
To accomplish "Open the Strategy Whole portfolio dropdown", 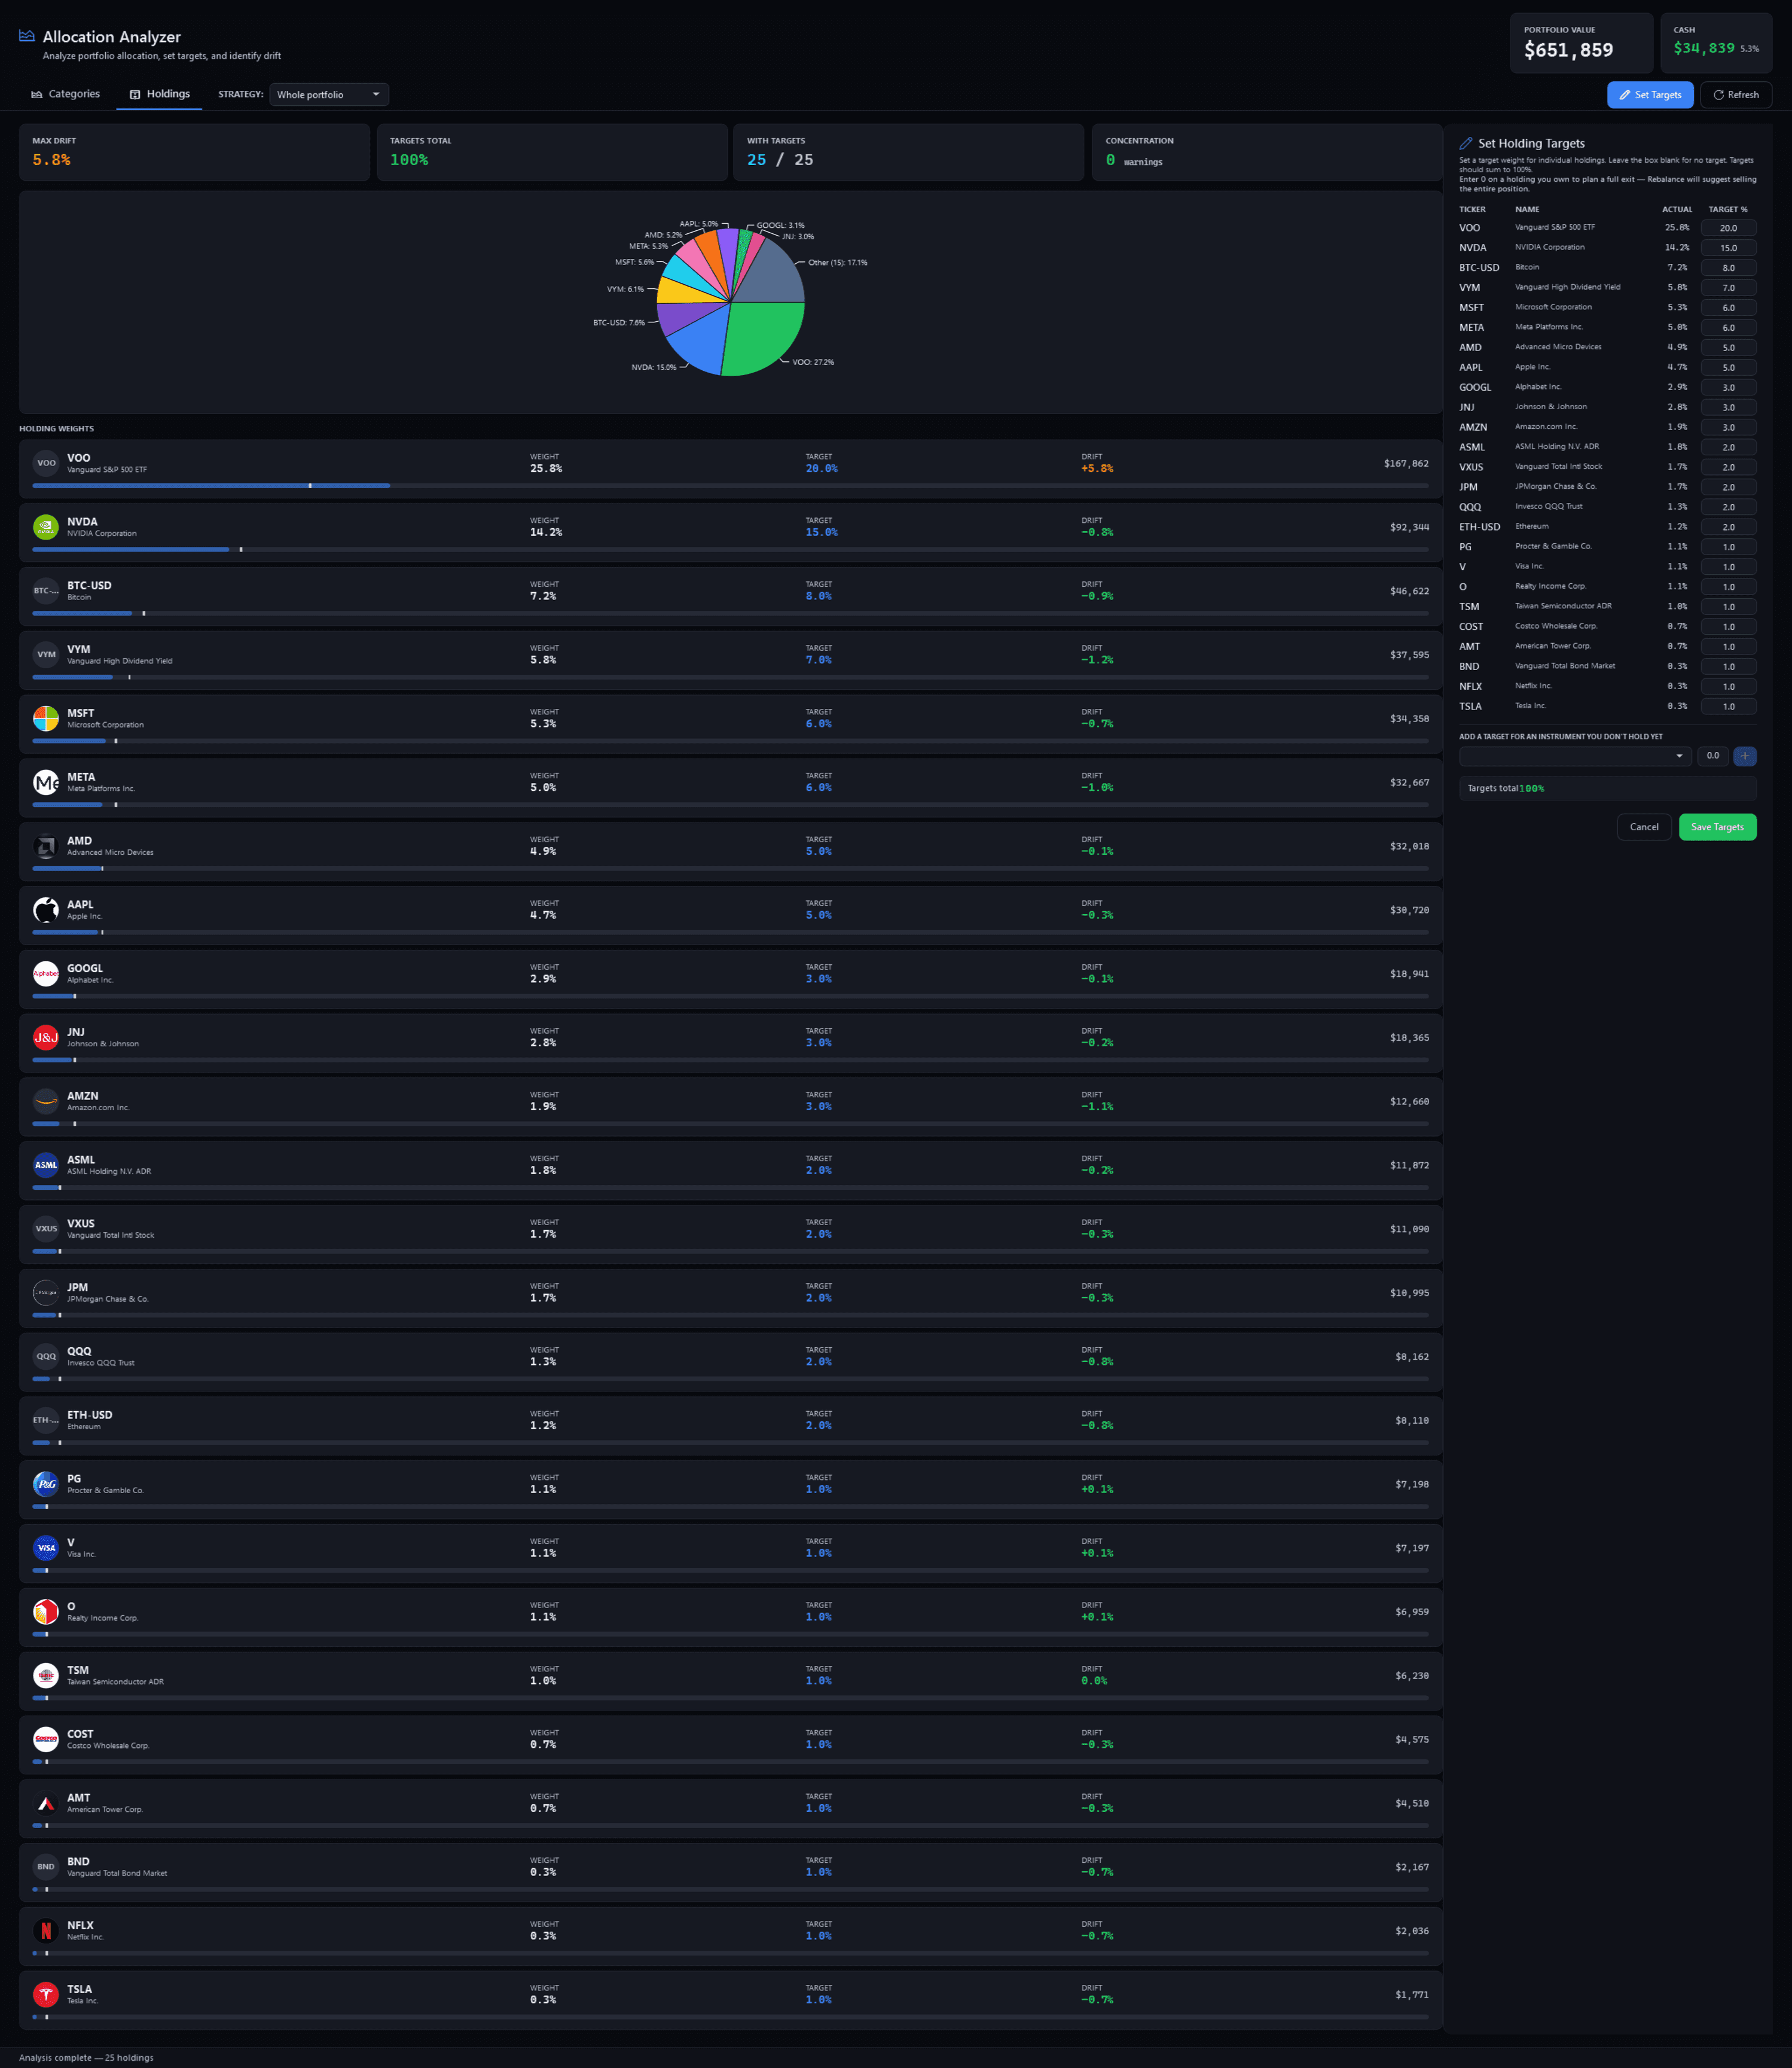I will 329,94.
